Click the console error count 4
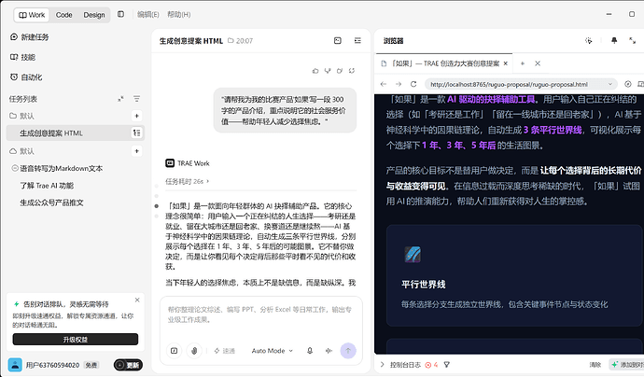Viewport: 644px width, 377px height. coord(431,365)
